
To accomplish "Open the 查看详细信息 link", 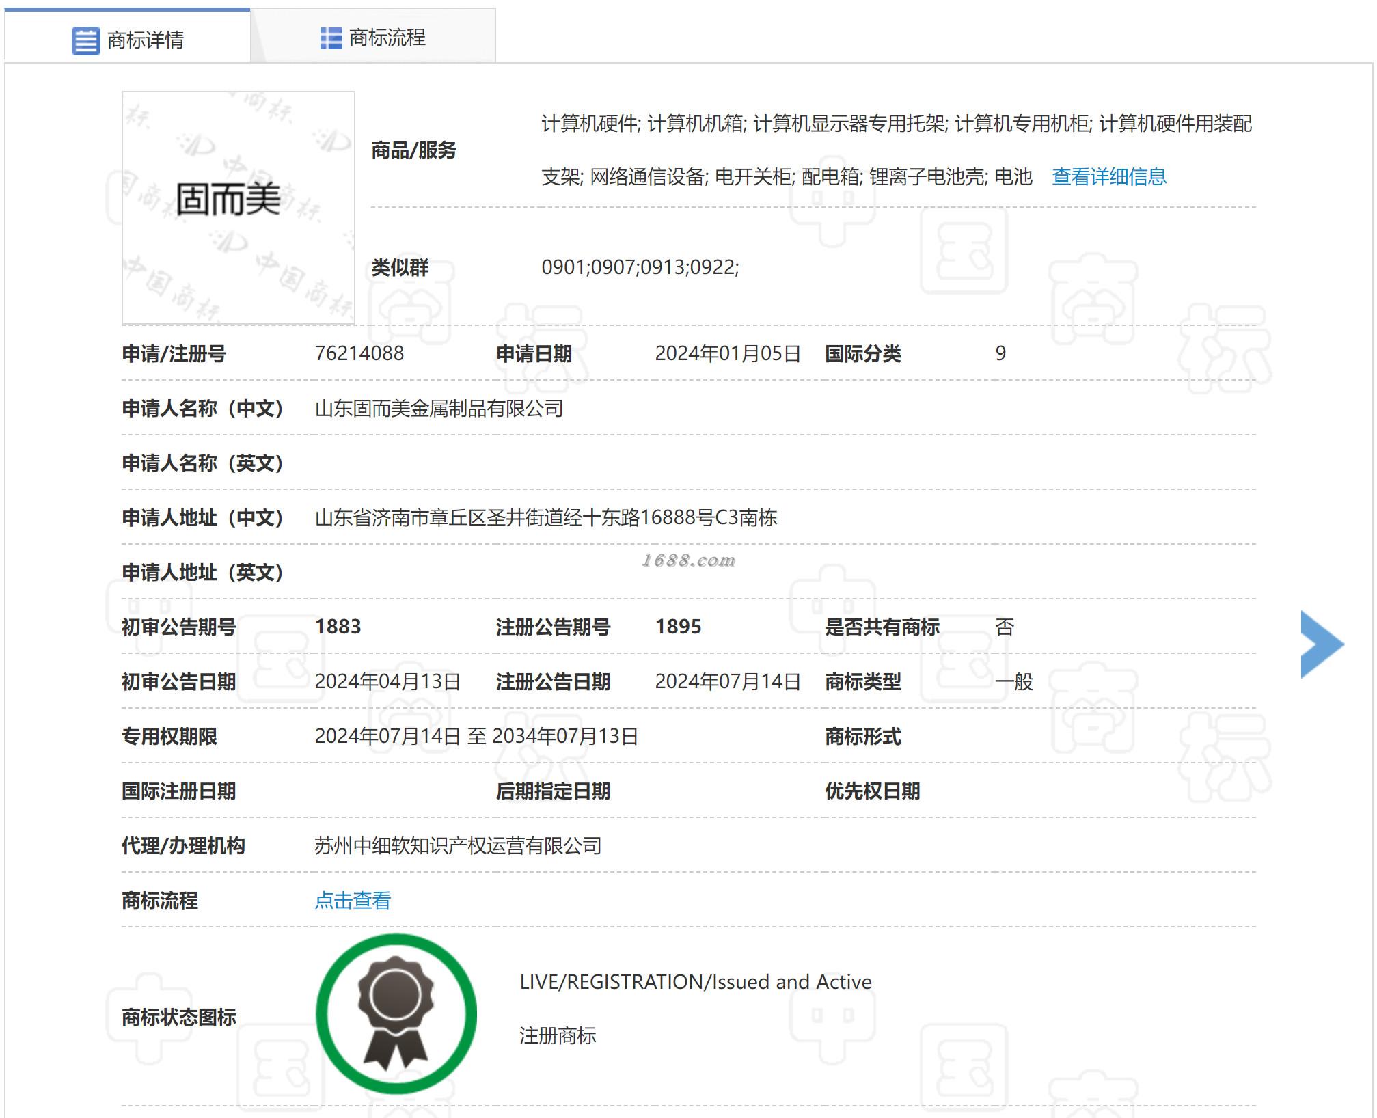I will [1108, 177].
